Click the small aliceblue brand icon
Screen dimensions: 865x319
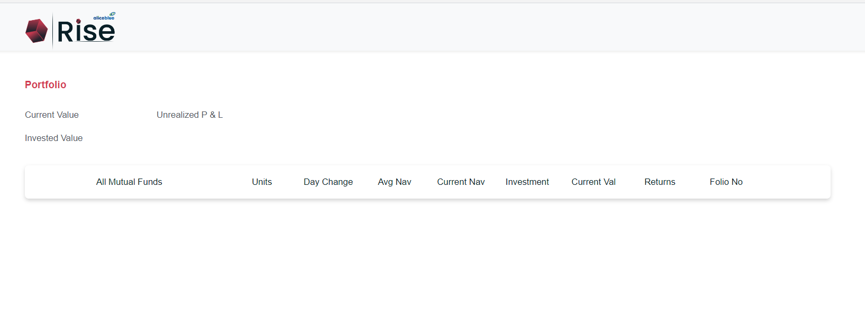pyautogui.click(x=113, y=14)
